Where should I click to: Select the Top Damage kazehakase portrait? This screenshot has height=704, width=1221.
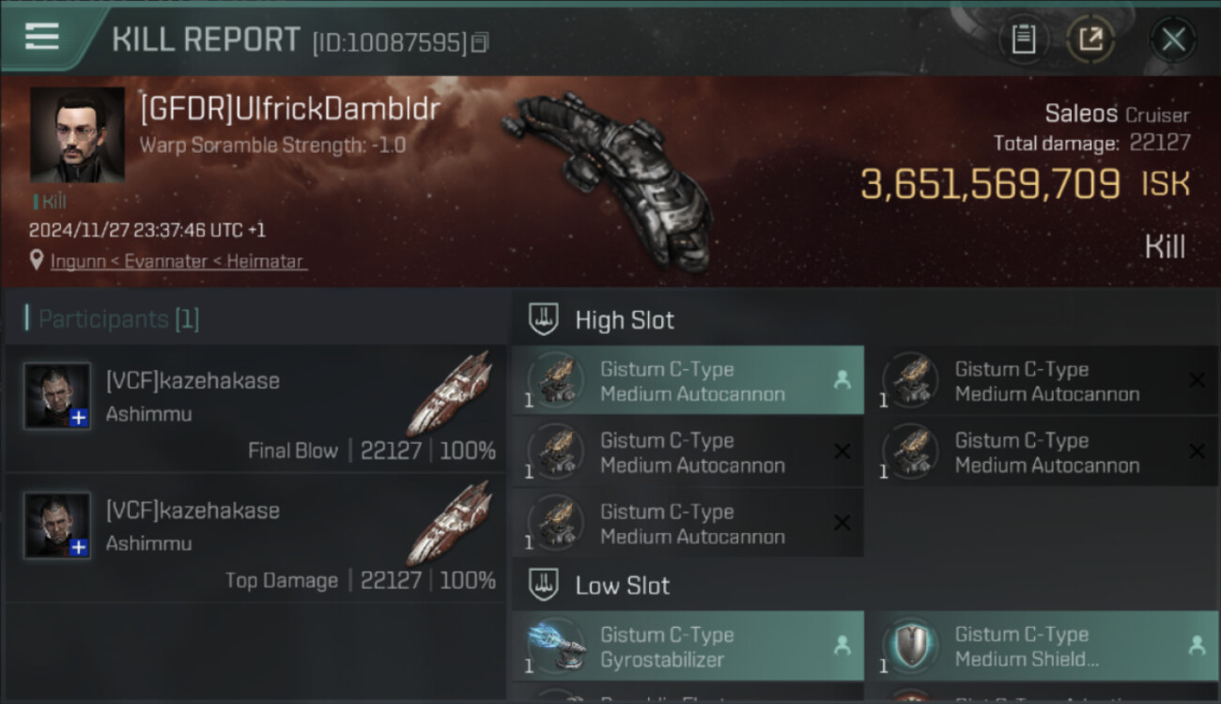tap(58, 526)
